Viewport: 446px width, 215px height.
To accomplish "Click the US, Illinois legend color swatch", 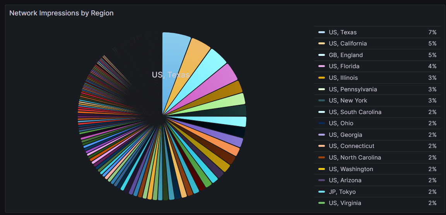I will [x=321, y=78].
